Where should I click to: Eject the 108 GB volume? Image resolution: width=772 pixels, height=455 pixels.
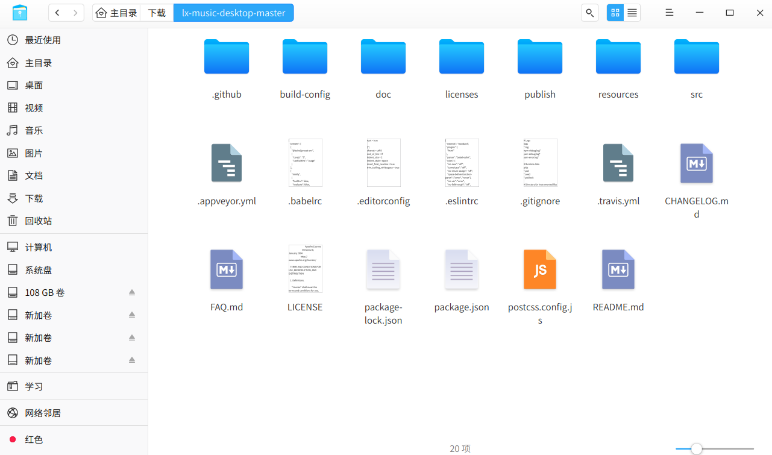click(132, 292)
